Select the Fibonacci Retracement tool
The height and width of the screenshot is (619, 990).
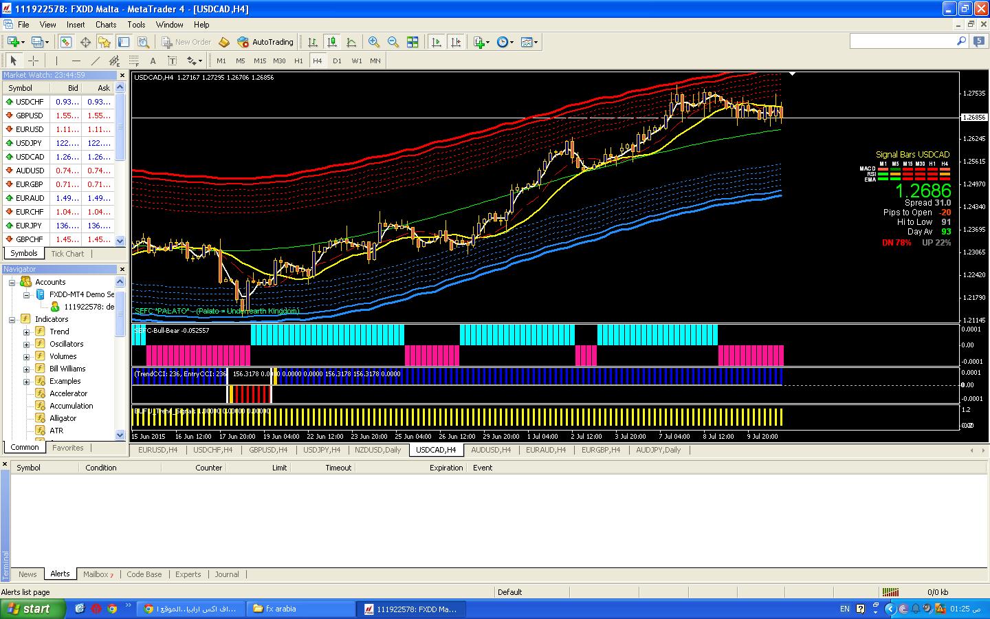[x=134, y=61]
